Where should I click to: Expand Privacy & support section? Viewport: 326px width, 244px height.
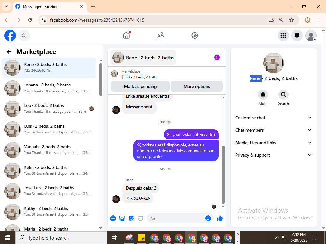(x=273, y=155)
